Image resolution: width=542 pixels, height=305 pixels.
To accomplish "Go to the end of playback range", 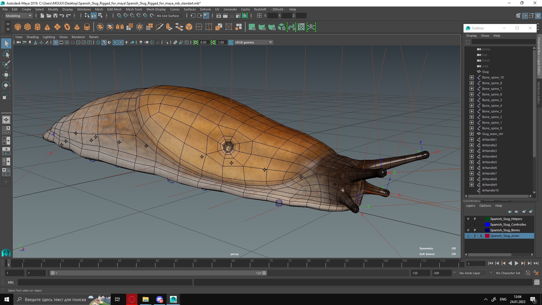I will coord(536,263).
